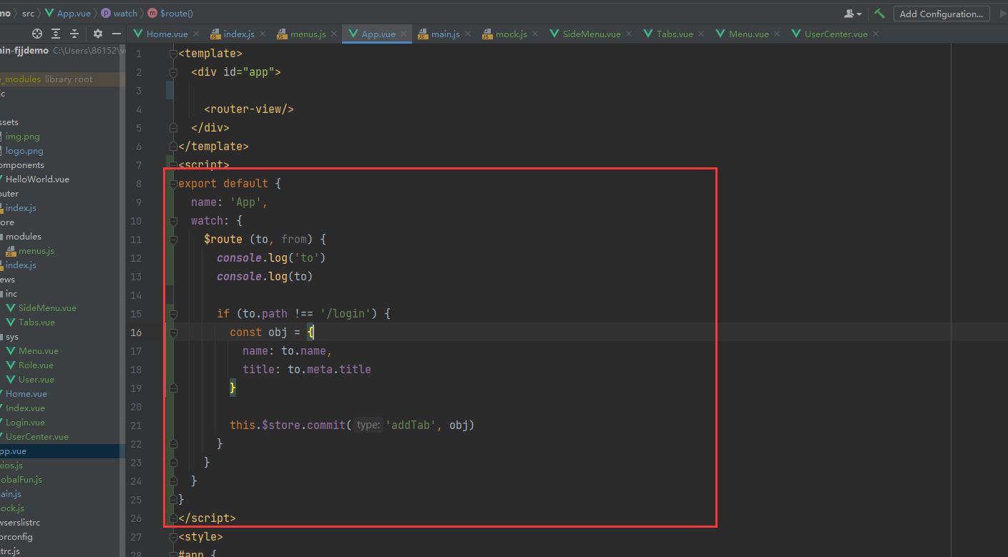Close the index.js tab
The image size is (1008, 557).
click(x=262, y=34)
